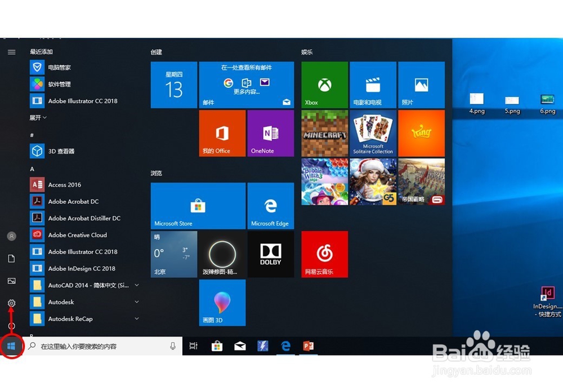Open Adobe Illustrator CC 2018 under recently added
This screenshot has width=563, height=390.
85,101
